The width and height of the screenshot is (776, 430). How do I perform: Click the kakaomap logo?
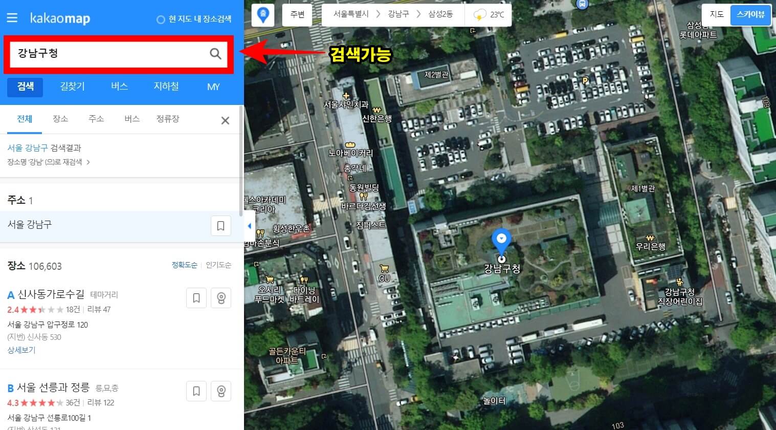(60, 18)
